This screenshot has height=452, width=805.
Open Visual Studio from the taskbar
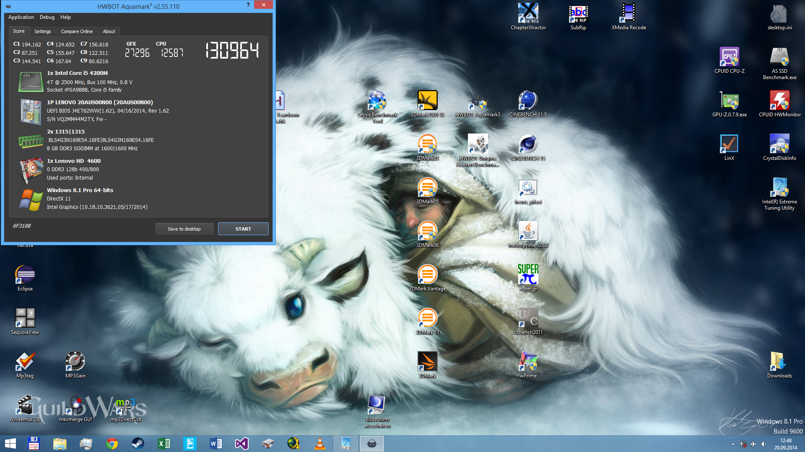(242, 444)
